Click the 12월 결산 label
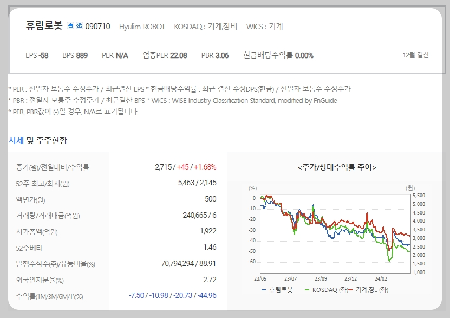The image size is (450, 318). coord(415,55)
